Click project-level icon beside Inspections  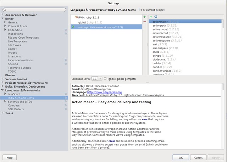point(66,34)
